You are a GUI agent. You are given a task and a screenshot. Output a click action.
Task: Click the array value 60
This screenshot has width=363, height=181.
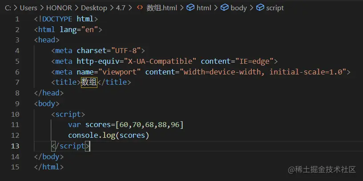click(124, 125)
